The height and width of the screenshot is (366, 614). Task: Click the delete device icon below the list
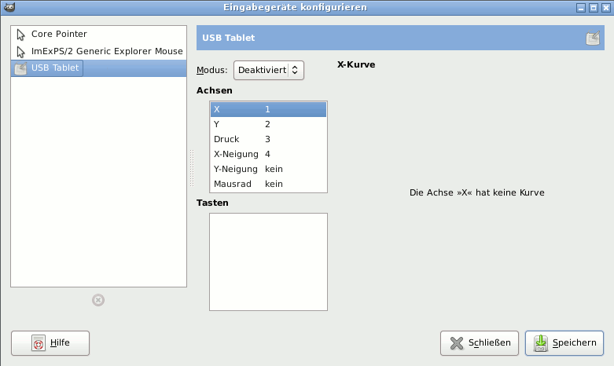pyautogui.click(x=98, y=300)
